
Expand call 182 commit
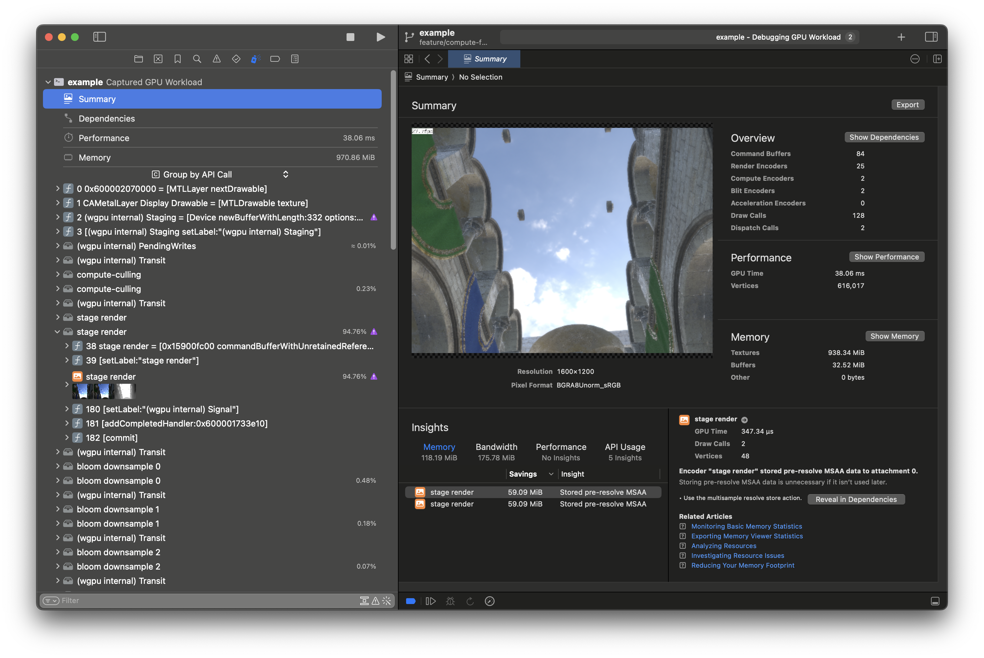[67, 437]
